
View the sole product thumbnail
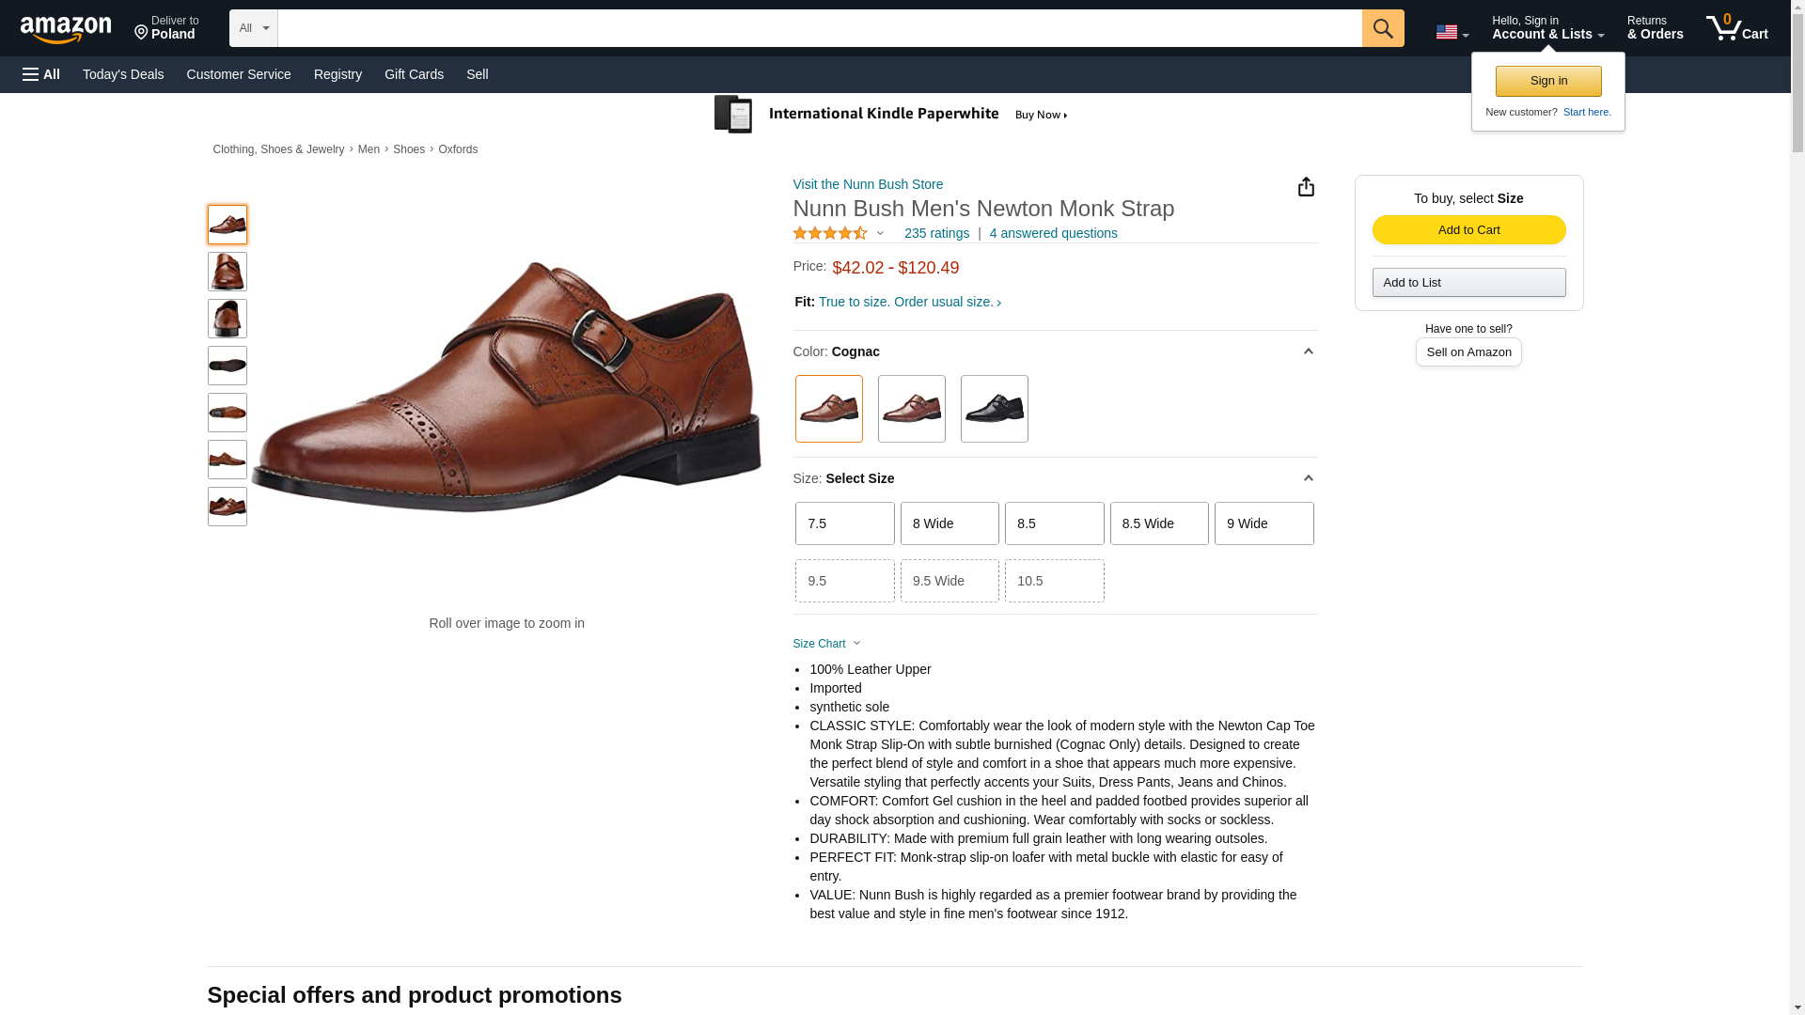(228, 366)
